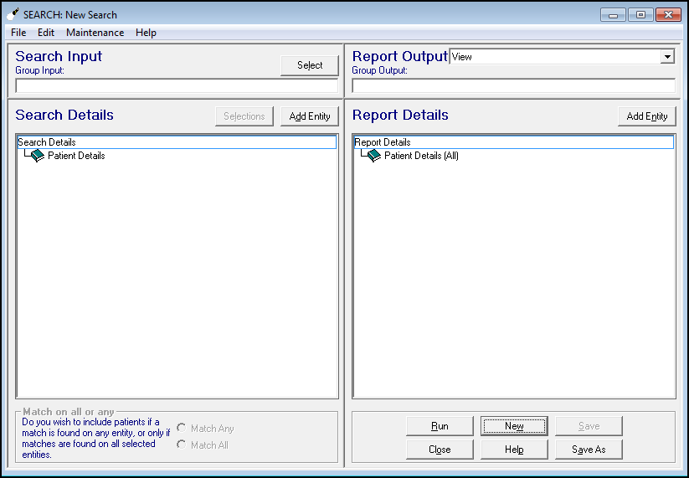Open the Edit menu
The height and width of the screenshot is (478, 689).
click(46, 33)
